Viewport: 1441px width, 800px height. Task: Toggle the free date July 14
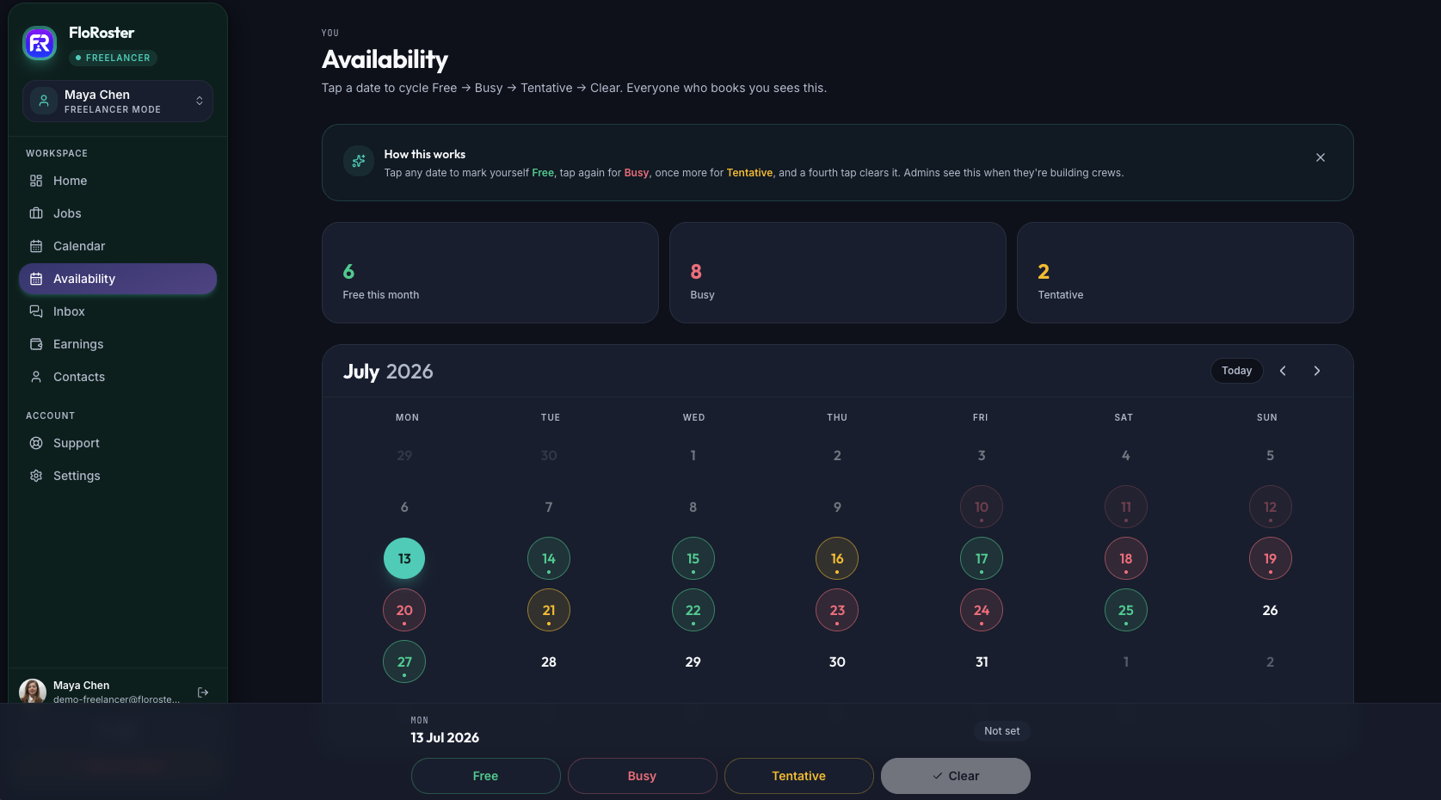[549, 558]
